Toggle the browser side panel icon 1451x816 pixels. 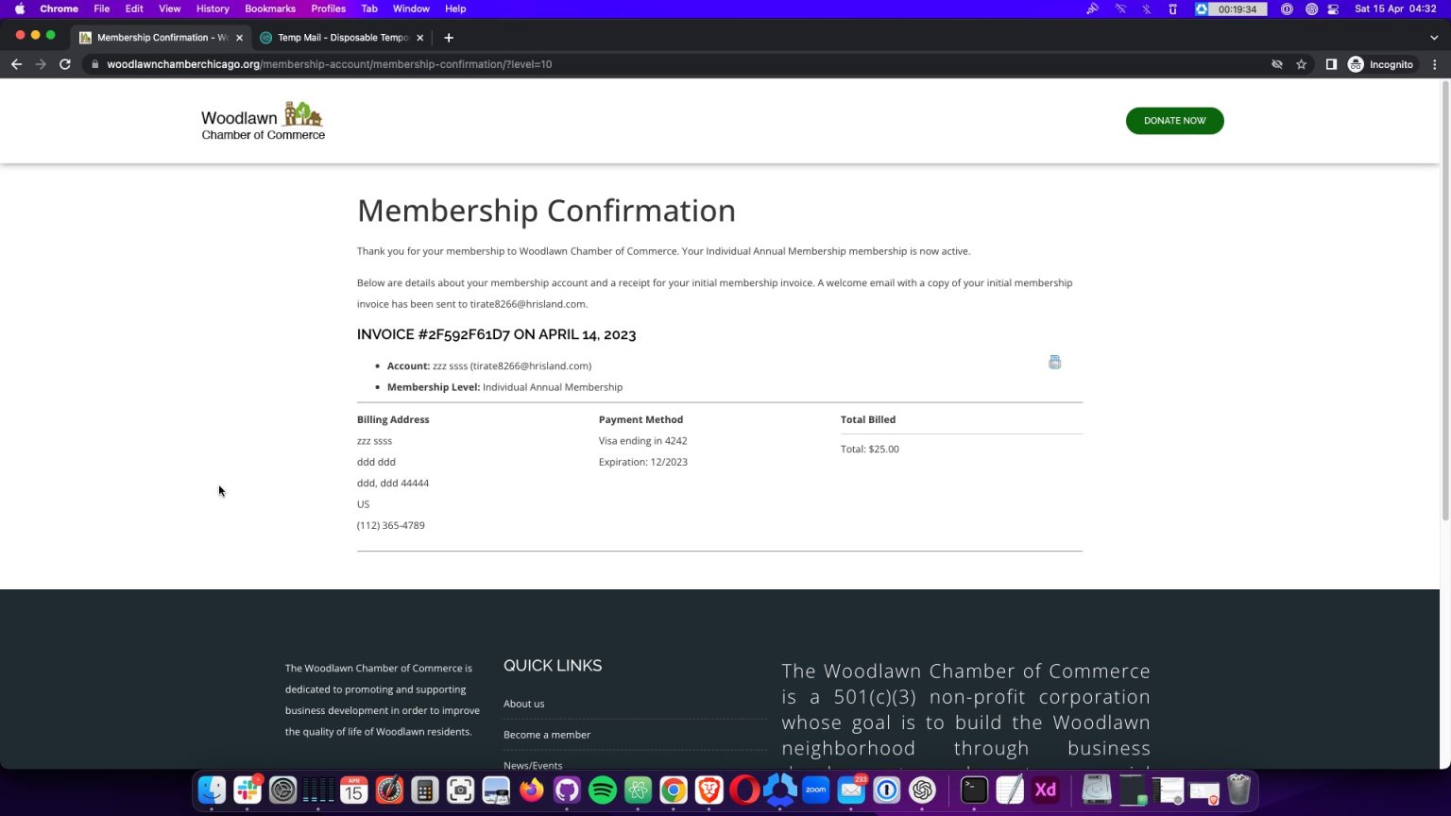1330,64
